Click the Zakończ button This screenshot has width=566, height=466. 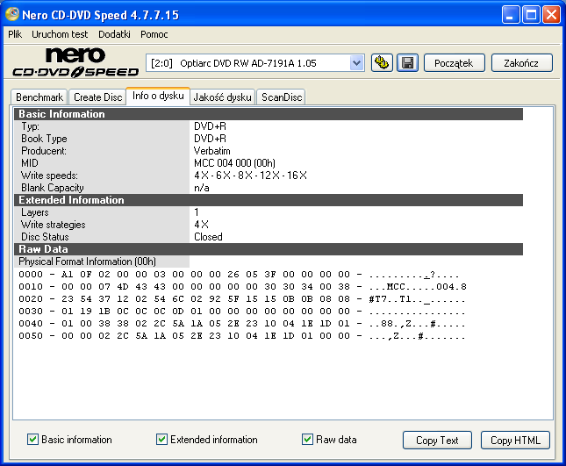click(x=521, y=63)
